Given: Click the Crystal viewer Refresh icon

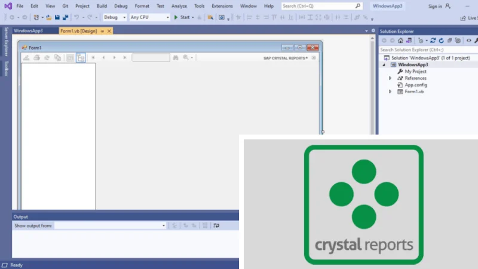Looking at the screenshot, I should click(x=47, y=57).
